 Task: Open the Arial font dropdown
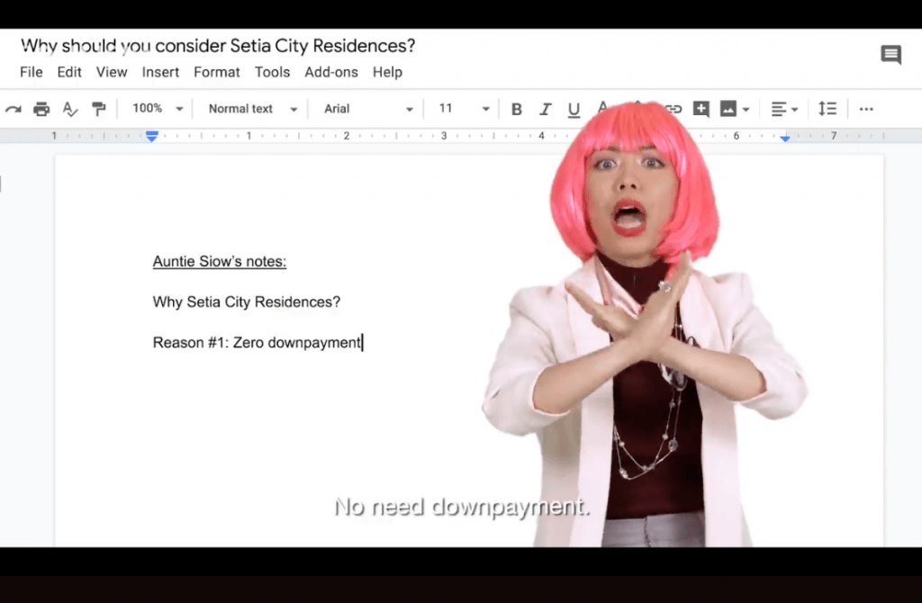pyautogui.click(x=368, y=109)
